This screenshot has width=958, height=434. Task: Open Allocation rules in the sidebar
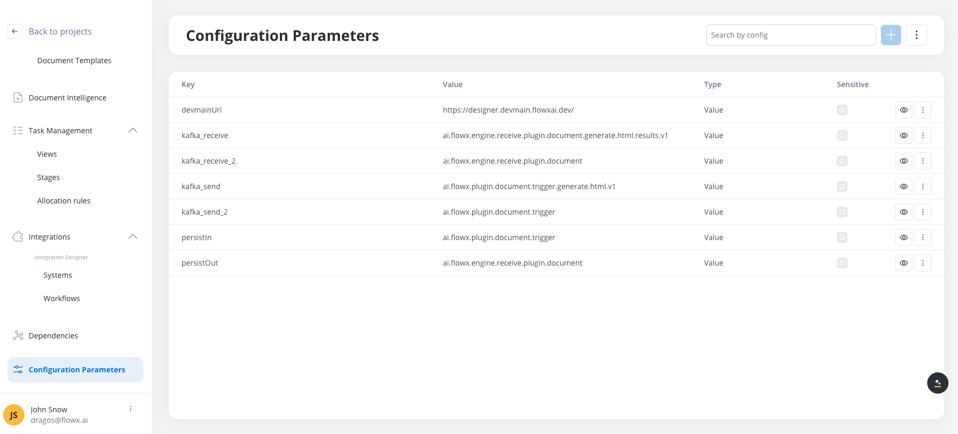(64, 201)
